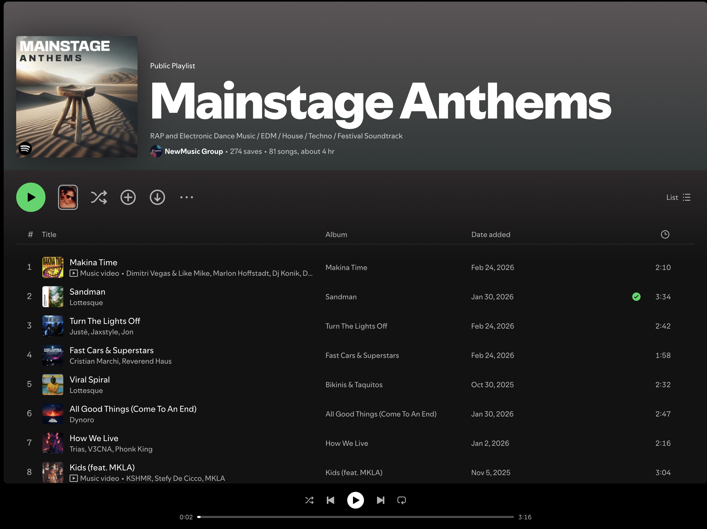Click the Makina Time album art thumbnail

point(53,267)
